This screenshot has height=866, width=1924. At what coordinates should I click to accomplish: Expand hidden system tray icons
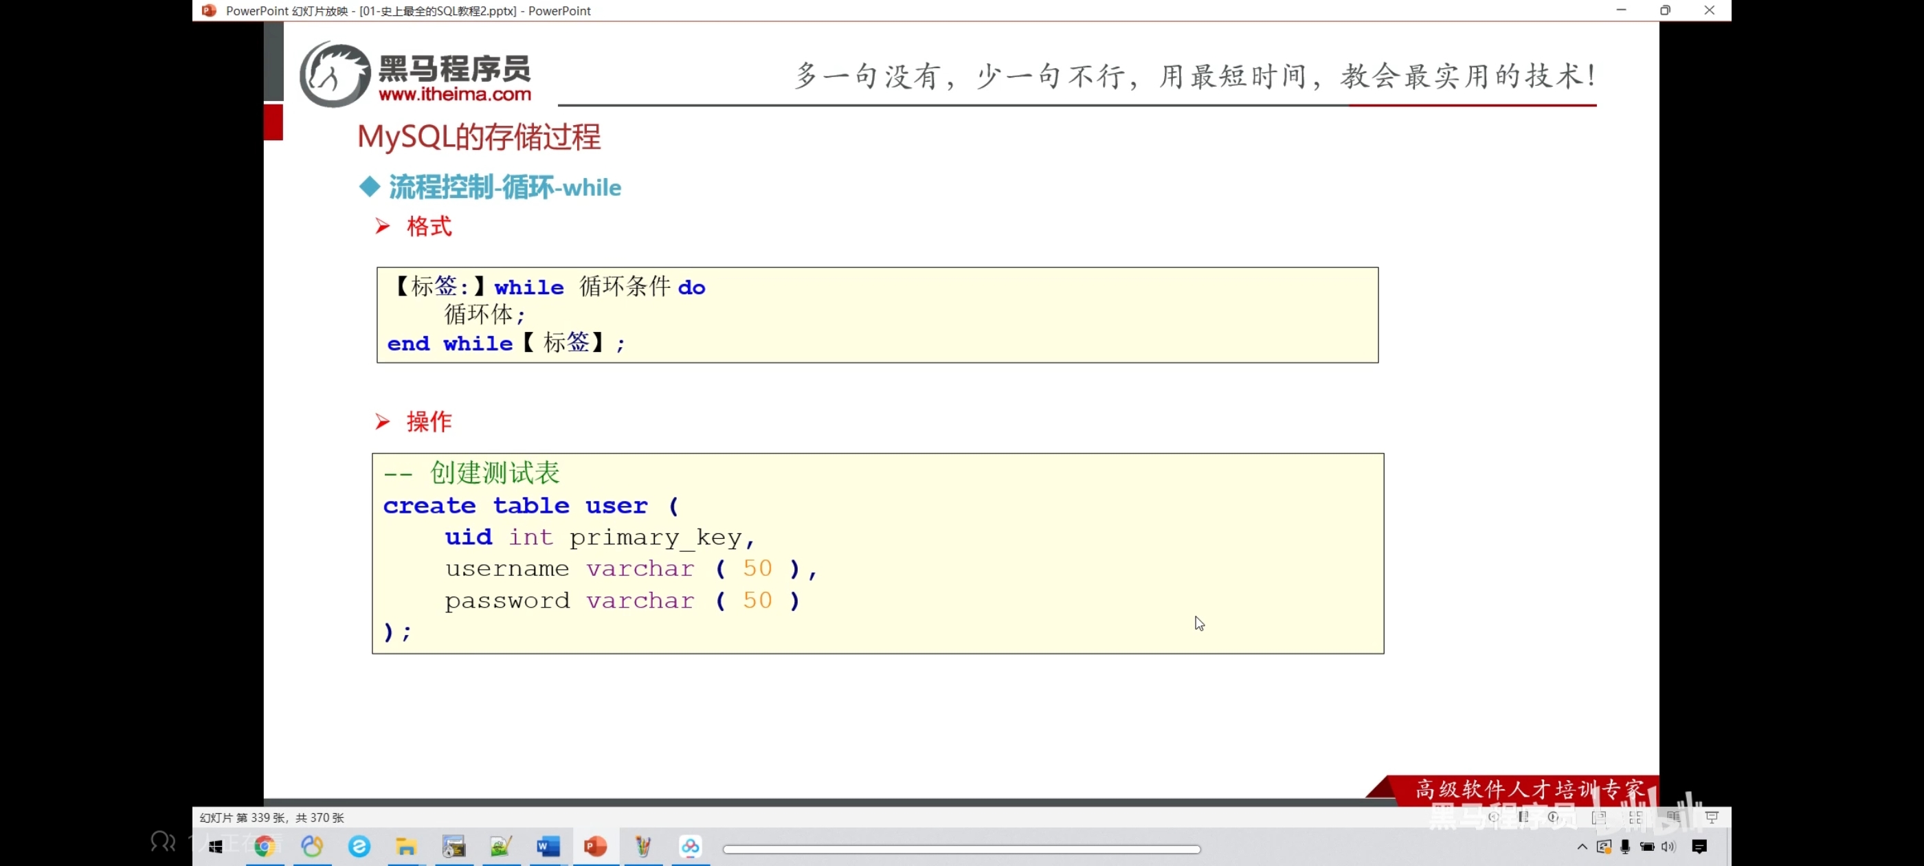[1582, 847]
